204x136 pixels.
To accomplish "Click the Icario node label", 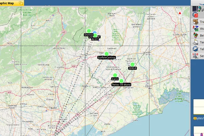I will pos(115,79).
